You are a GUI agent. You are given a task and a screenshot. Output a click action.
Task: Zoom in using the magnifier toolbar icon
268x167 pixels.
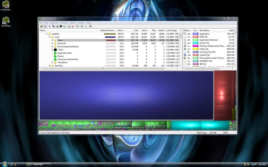coord(82,27)
